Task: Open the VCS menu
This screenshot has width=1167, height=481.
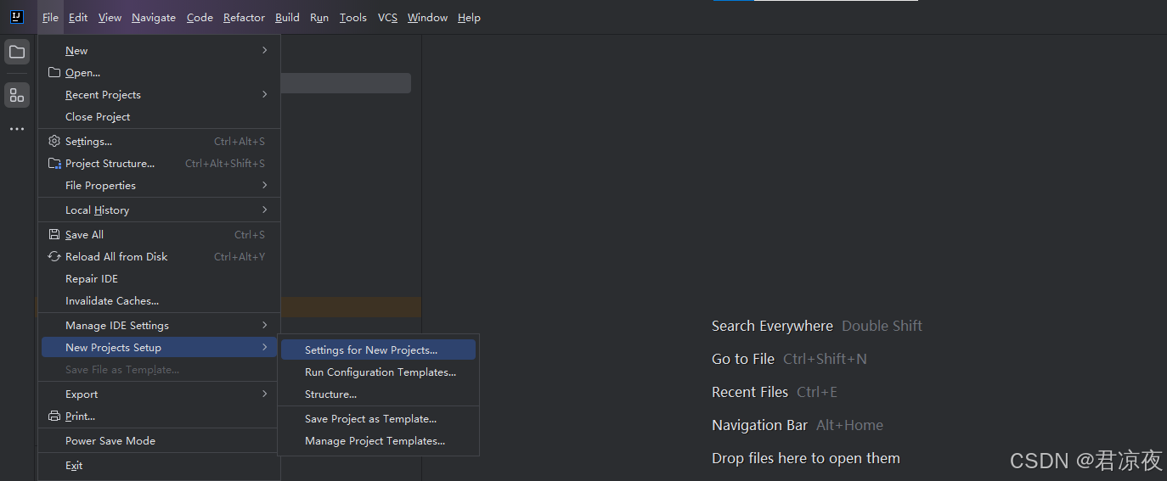Action: [x=387, y=17]
